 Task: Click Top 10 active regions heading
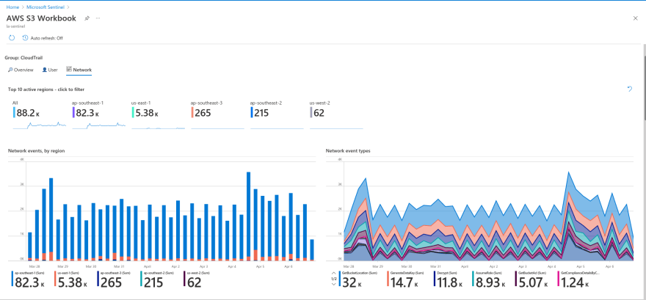click(46, 89)
